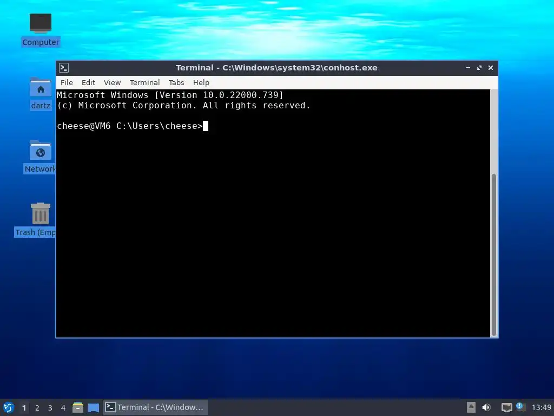
Task: Maximize the Terminal window
Action: click(x=479, y=68)
